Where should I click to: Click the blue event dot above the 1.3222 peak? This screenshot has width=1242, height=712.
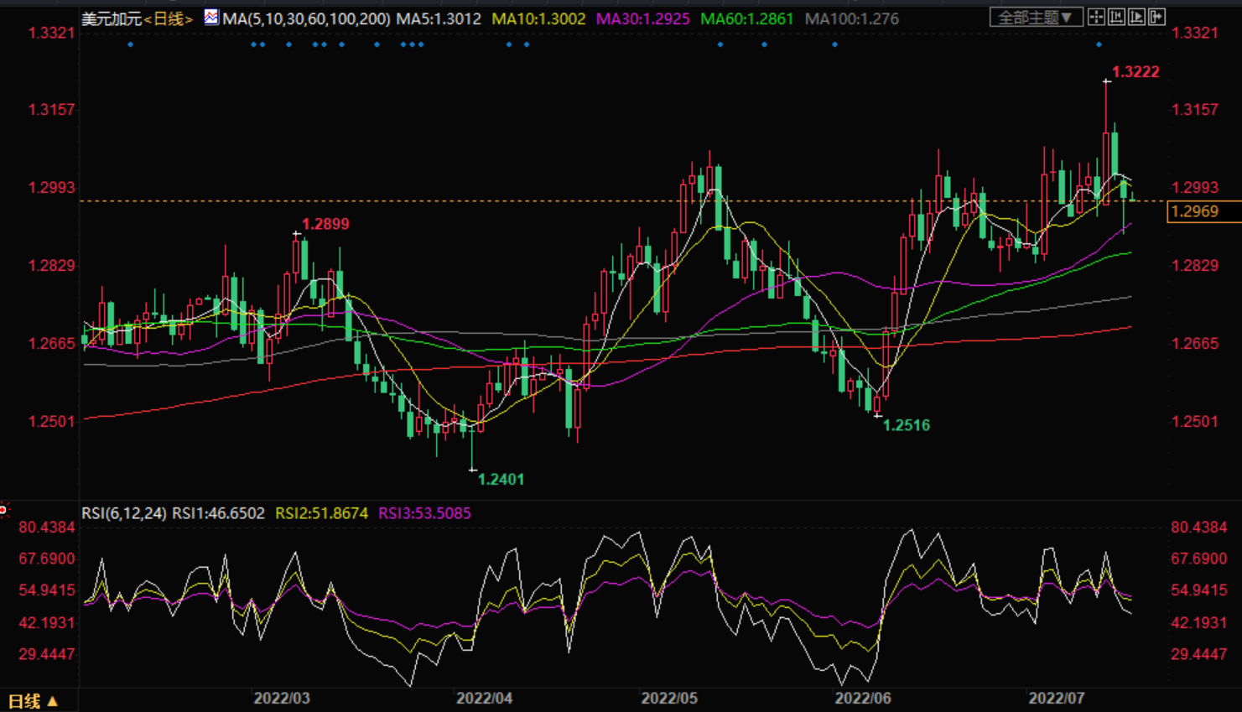click(1099, 44)
